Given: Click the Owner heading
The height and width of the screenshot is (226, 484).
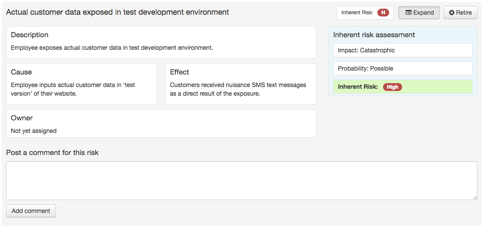Looking at the screenshot, I should [x=22, y=118].
